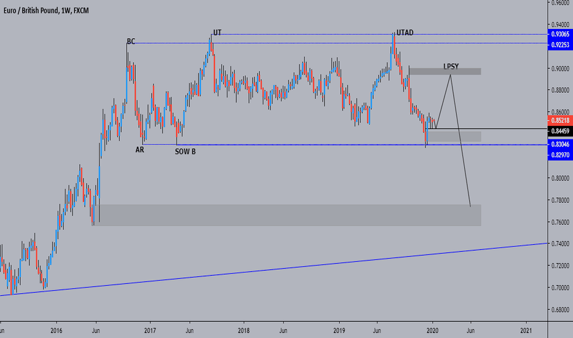Click the 0.80000 price axis label
Image resolution: width=573 pixels, height=338 pixels.
[559, 178]
